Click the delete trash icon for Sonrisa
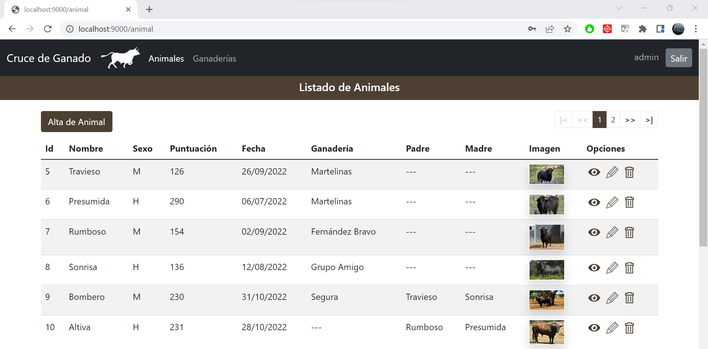The height and width of the screenshot is (349, 708). click(x=629, y=268)
